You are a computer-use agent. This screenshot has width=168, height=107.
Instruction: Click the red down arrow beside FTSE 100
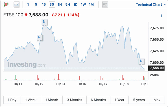point(26,15)
